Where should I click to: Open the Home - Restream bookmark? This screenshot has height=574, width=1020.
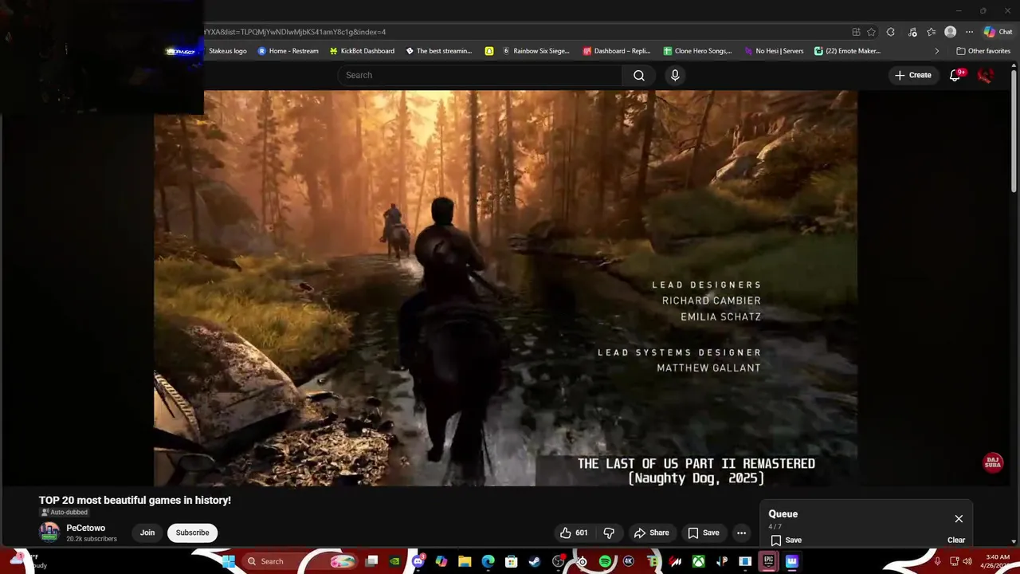[x=288, y=51]
